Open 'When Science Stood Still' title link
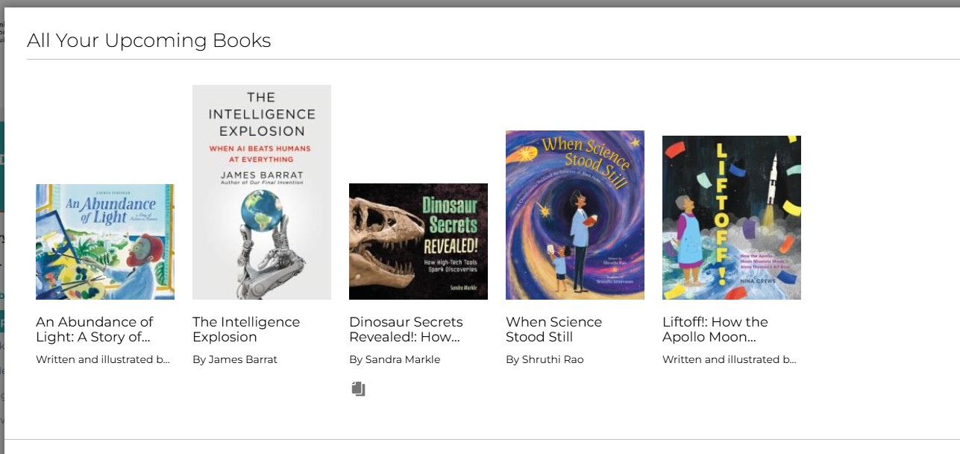Viewport: 960px width, 454px height. pyautogui.click(x=553, y=330)
